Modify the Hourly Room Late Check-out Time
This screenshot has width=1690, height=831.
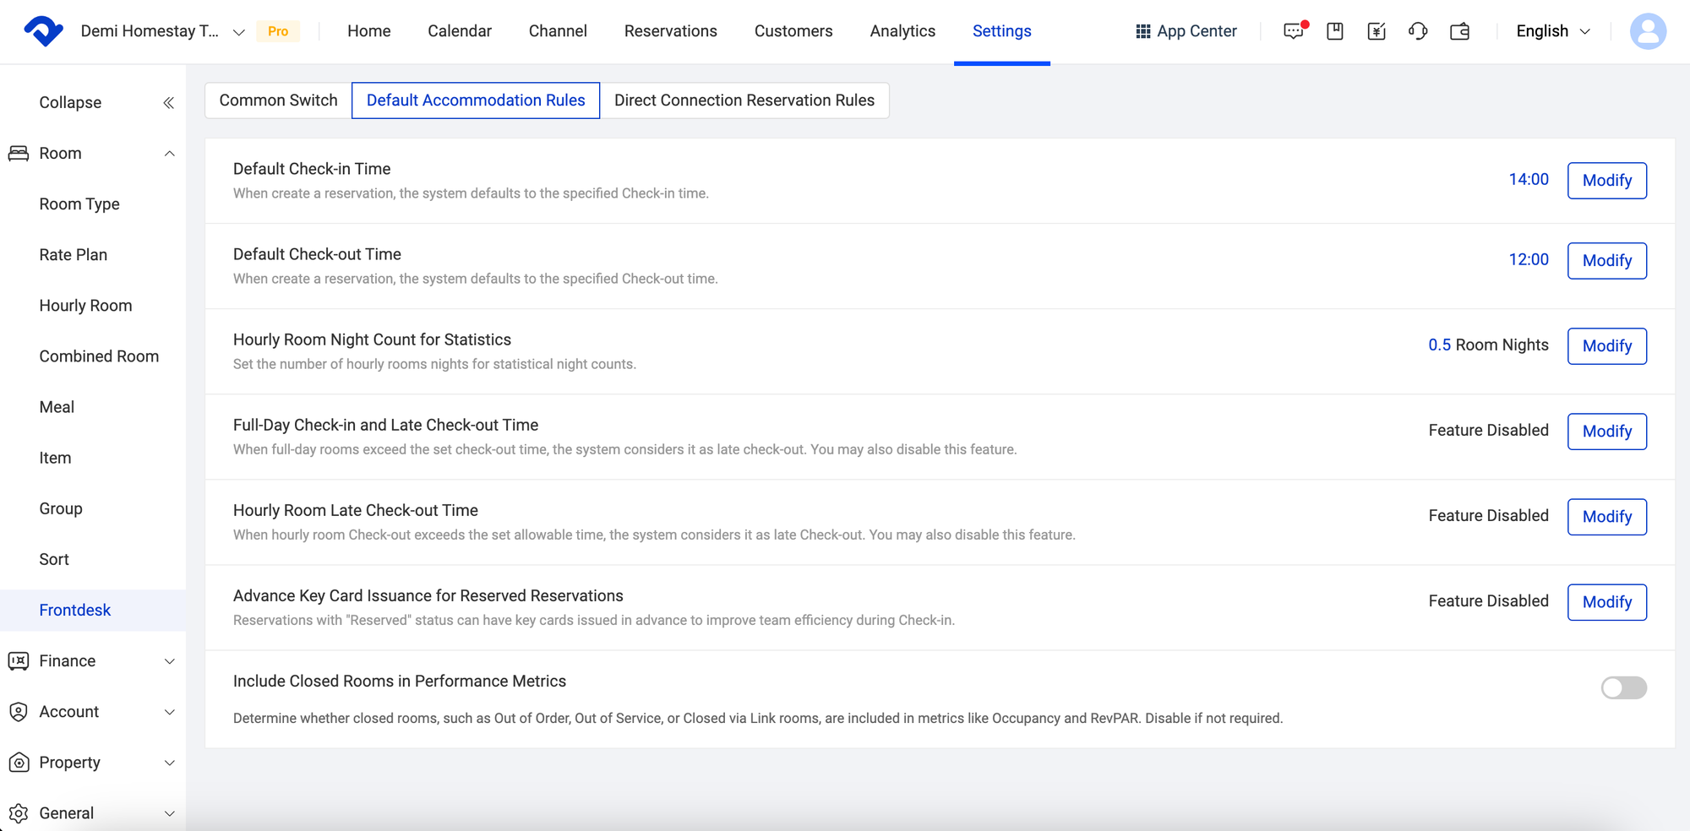pyautogui.click(x=1606, y=516)
